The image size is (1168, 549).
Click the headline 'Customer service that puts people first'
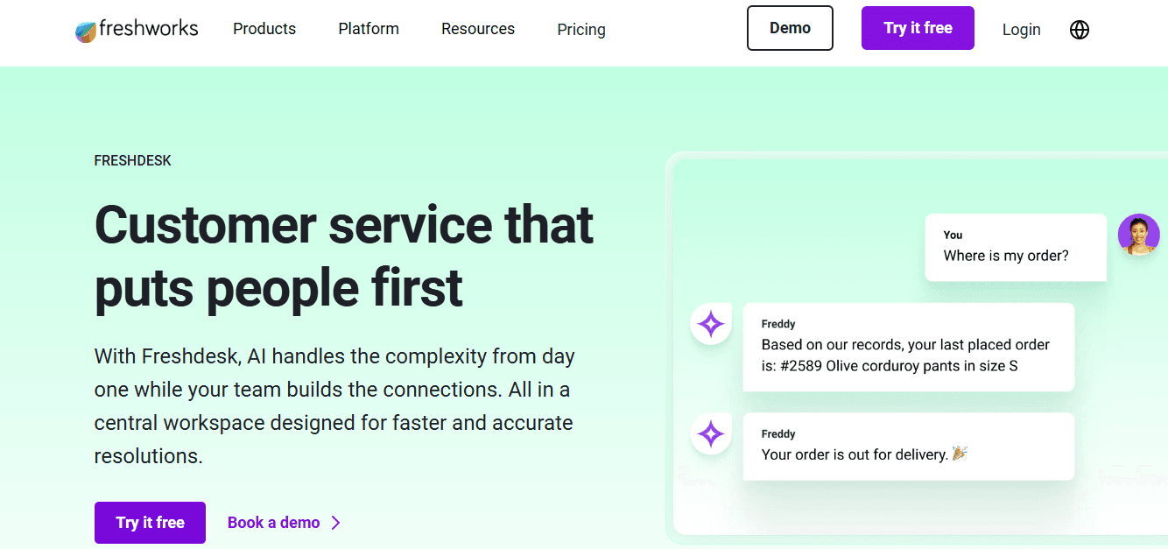(343, 257)
